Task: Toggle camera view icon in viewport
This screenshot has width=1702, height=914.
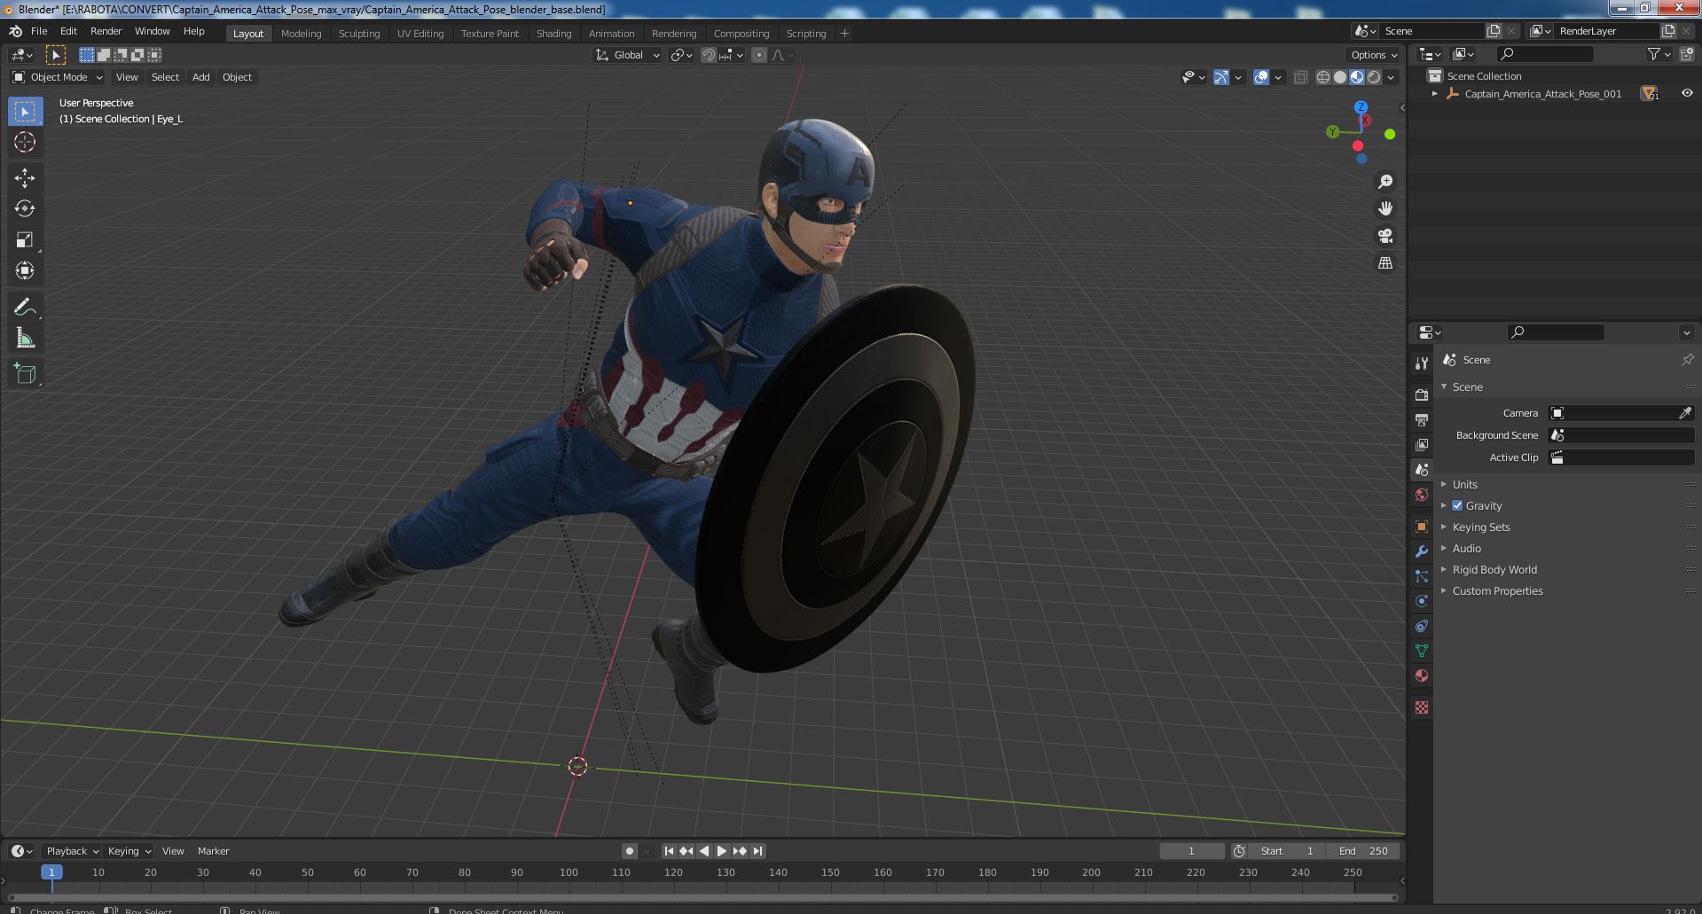Action: click(x=1384, y=236)
